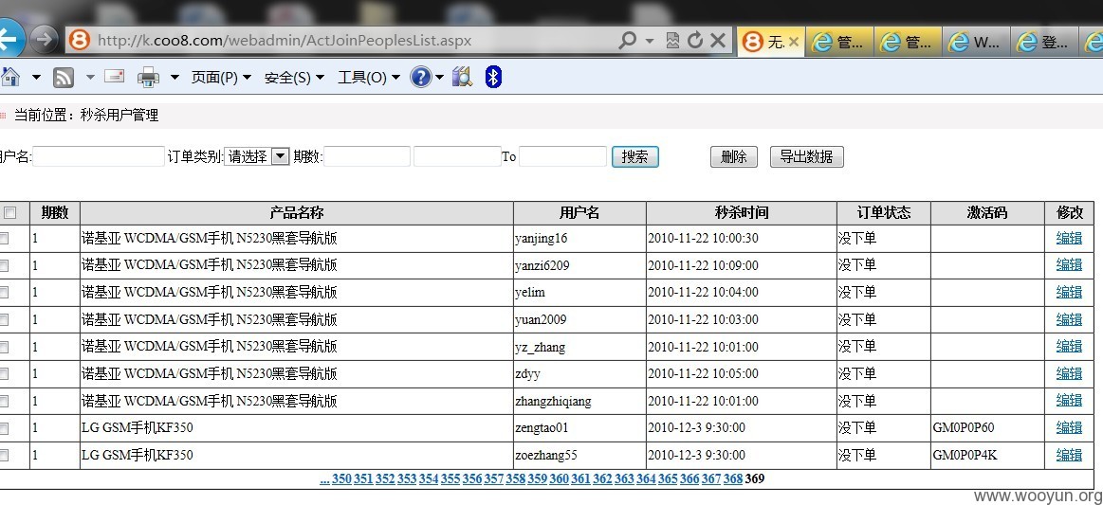This screenshot has width=1103, height=505.
Task: Check the box for row yanzi6209
Action: (x=3, y=265)
